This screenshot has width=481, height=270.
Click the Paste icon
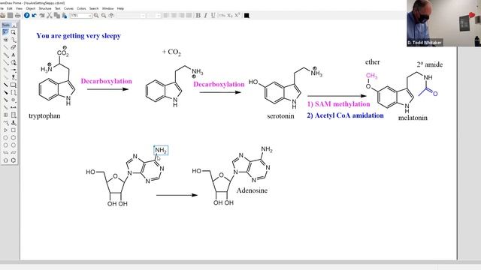click(64, 15)
